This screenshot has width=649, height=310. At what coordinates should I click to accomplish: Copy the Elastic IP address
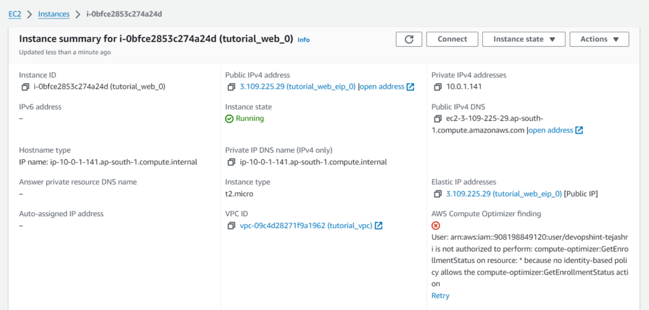[438, 193]
